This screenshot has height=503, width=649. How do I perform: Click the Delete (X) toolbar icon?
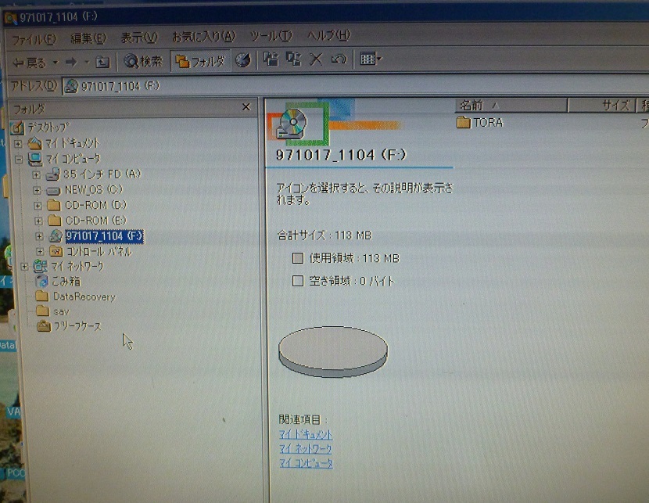pos(315,59)
